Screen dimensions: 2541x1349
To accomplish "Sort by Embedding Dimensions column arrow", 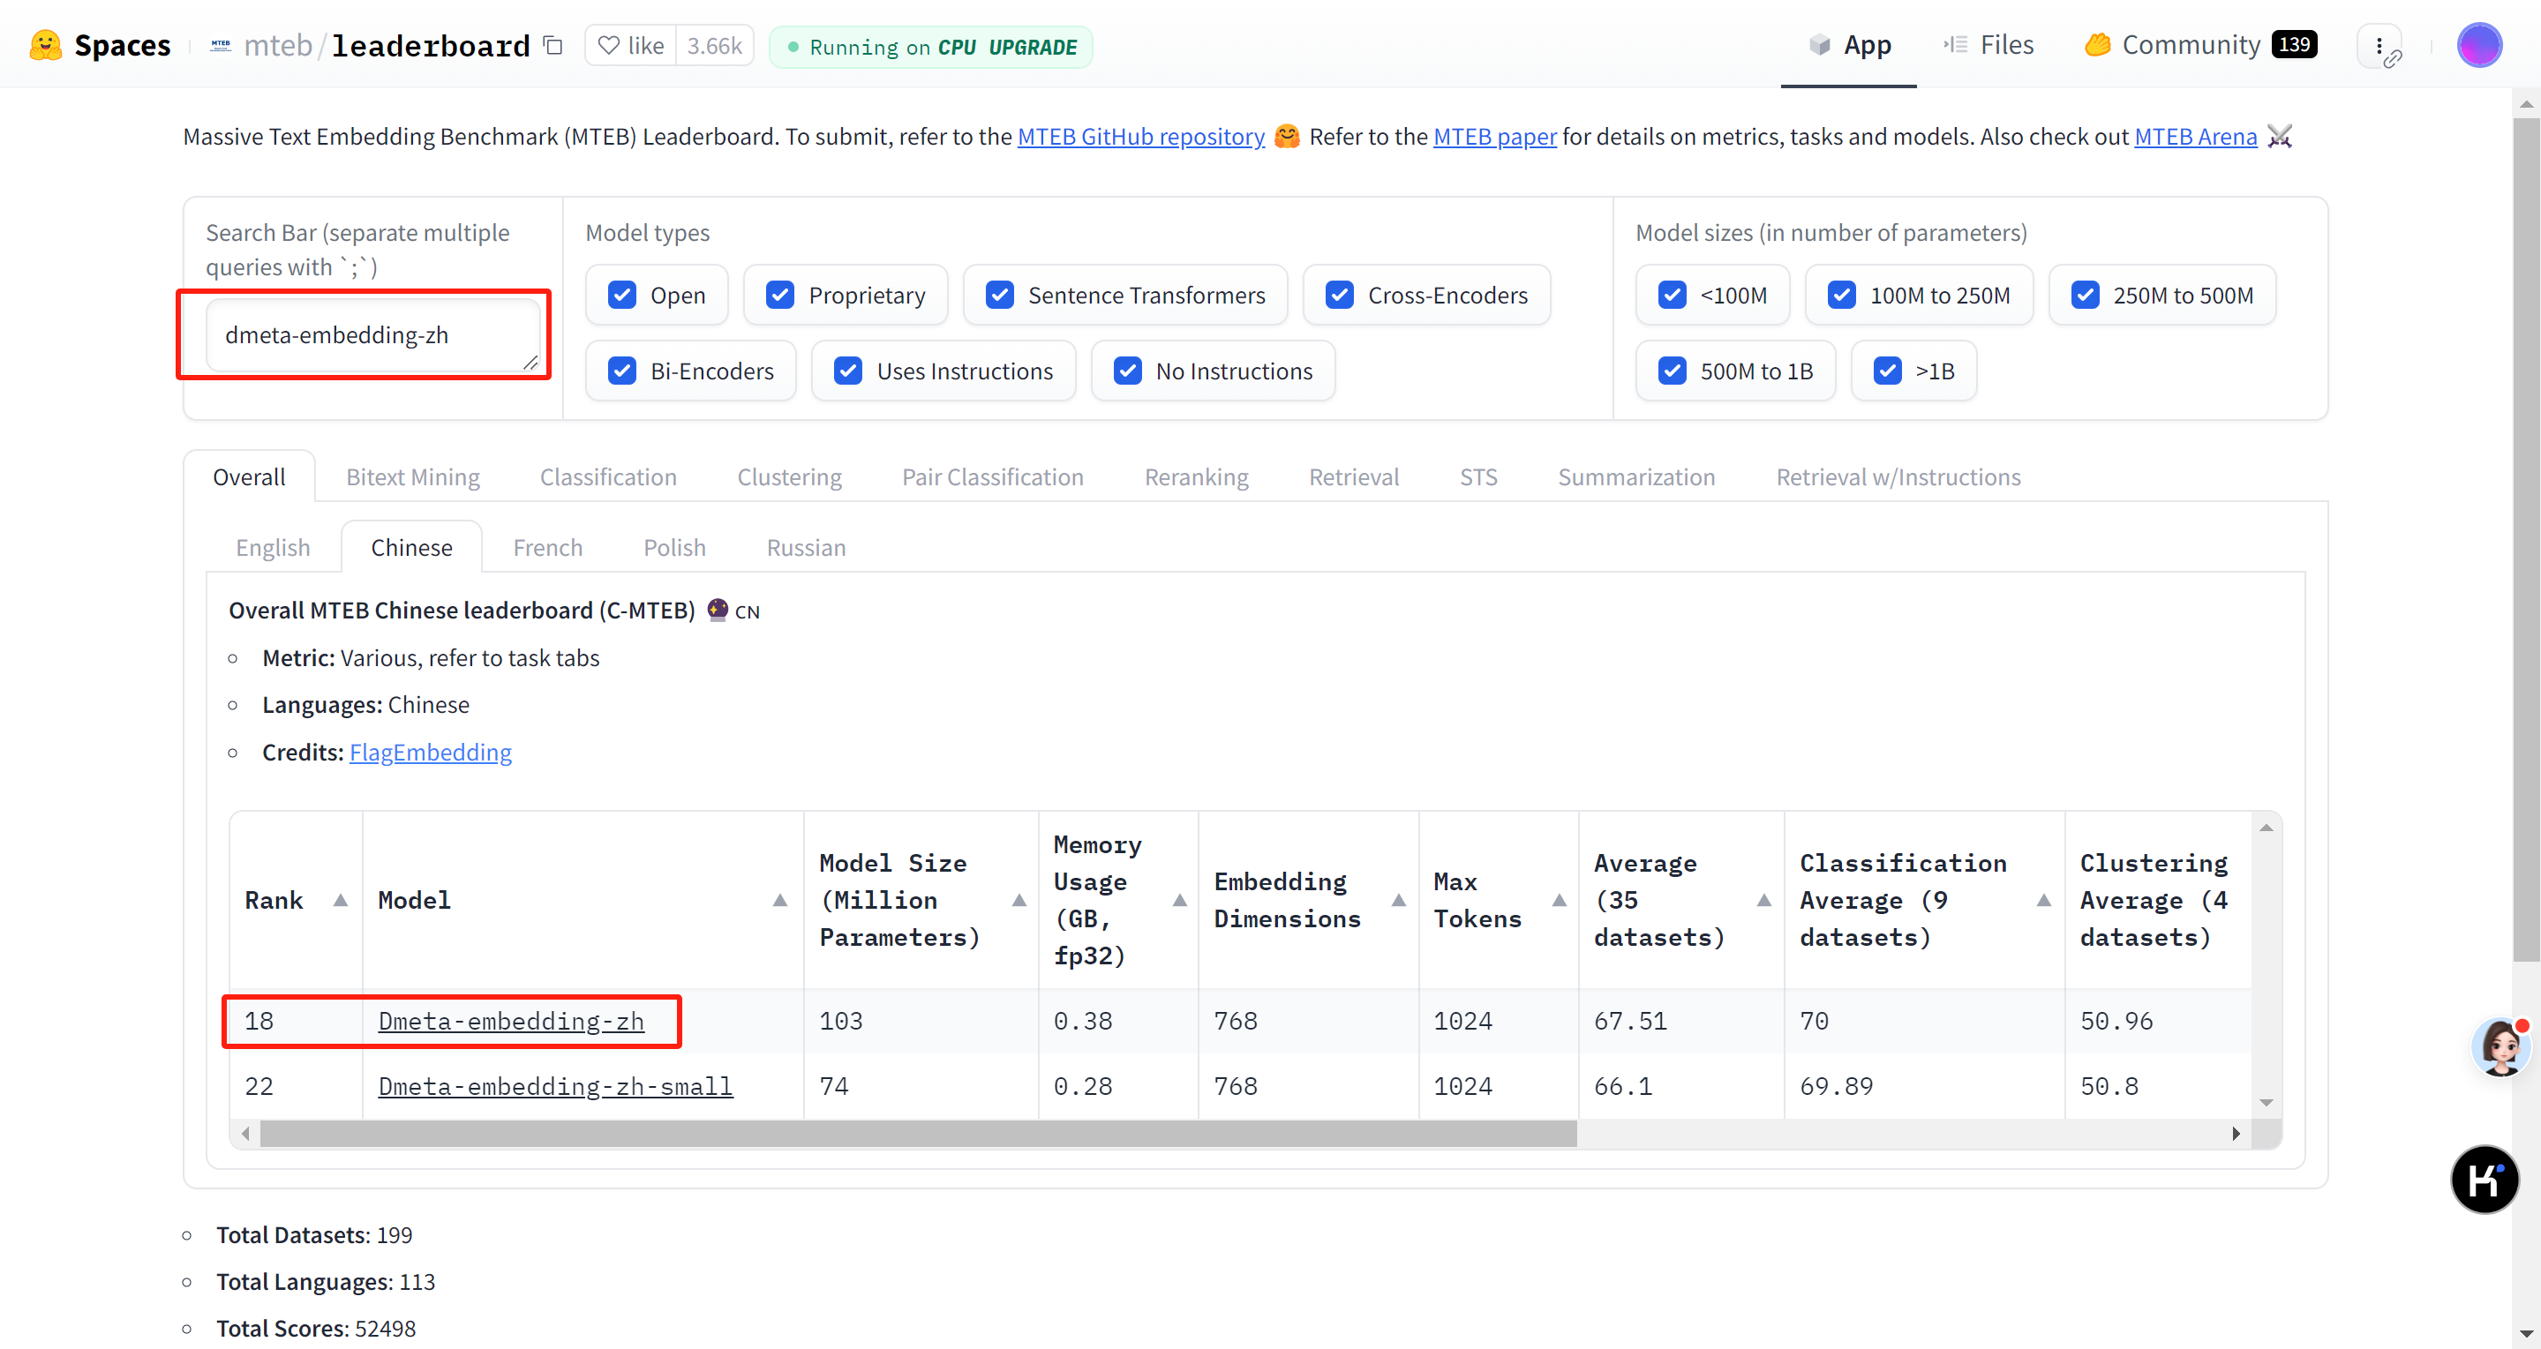I will point(1398,899).
